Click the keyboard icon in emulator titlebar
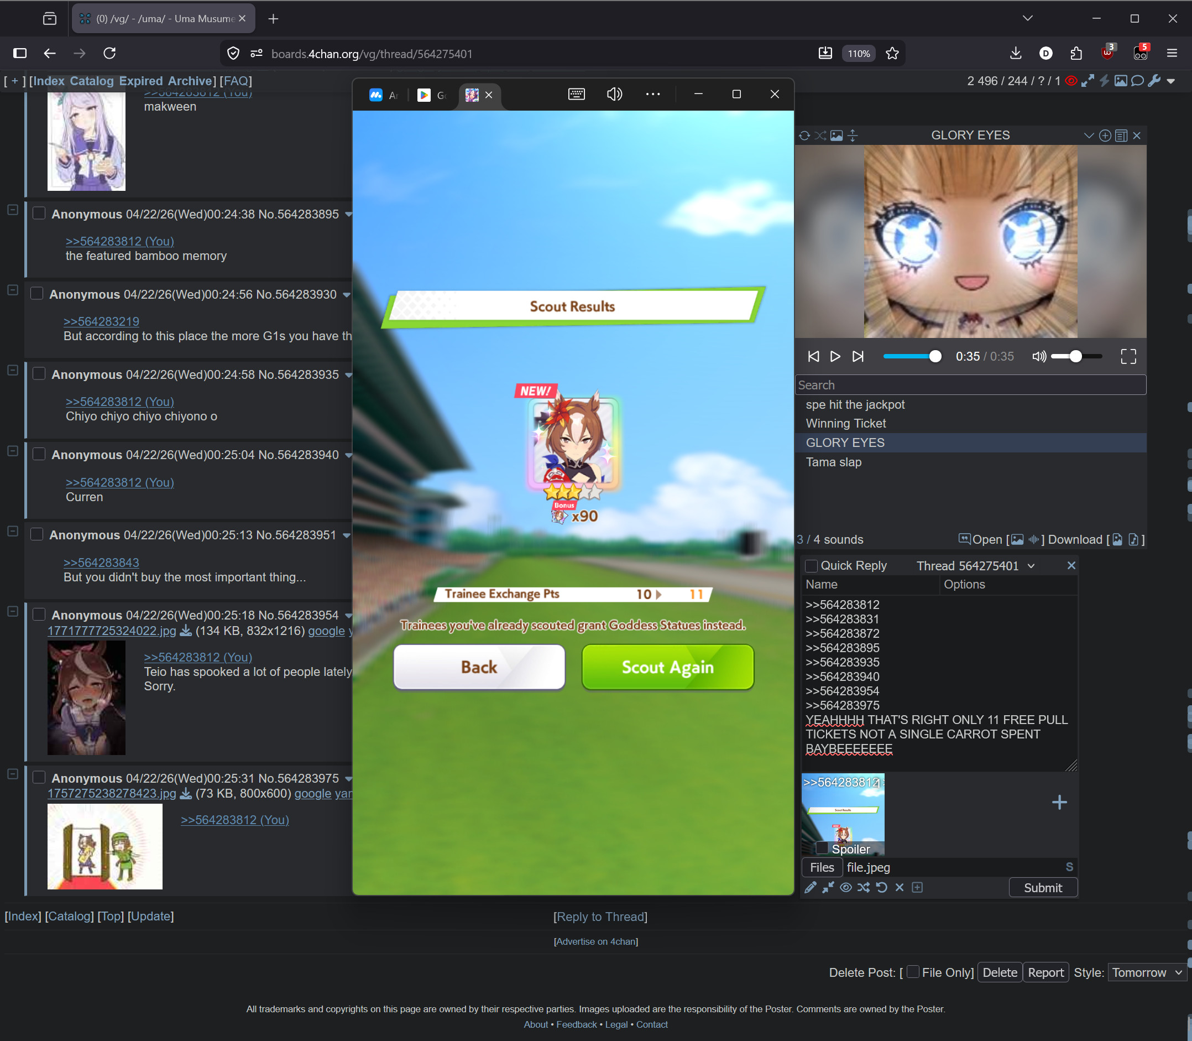 click(x=576, y=94)
